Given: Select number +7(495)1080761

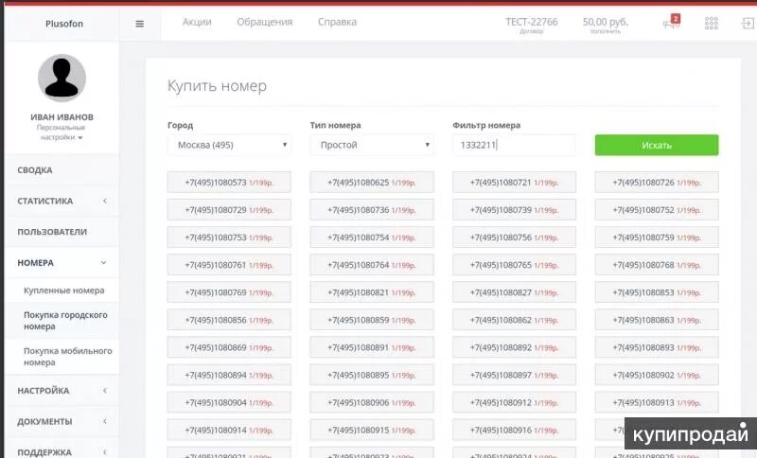Looking at the screenshot, I should click(229, 265).
